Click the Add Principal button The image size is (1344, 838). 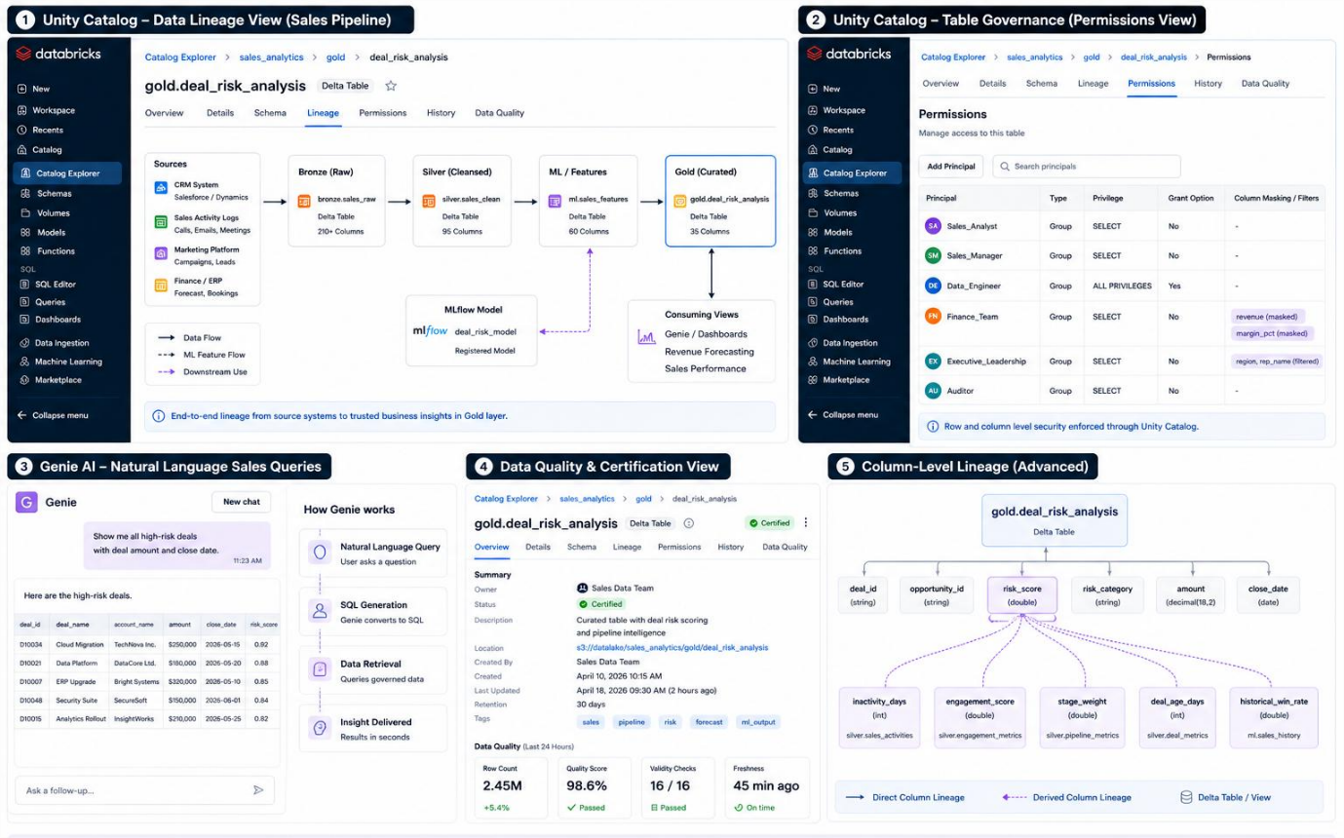pyautogui.click(x=951, y=167)
